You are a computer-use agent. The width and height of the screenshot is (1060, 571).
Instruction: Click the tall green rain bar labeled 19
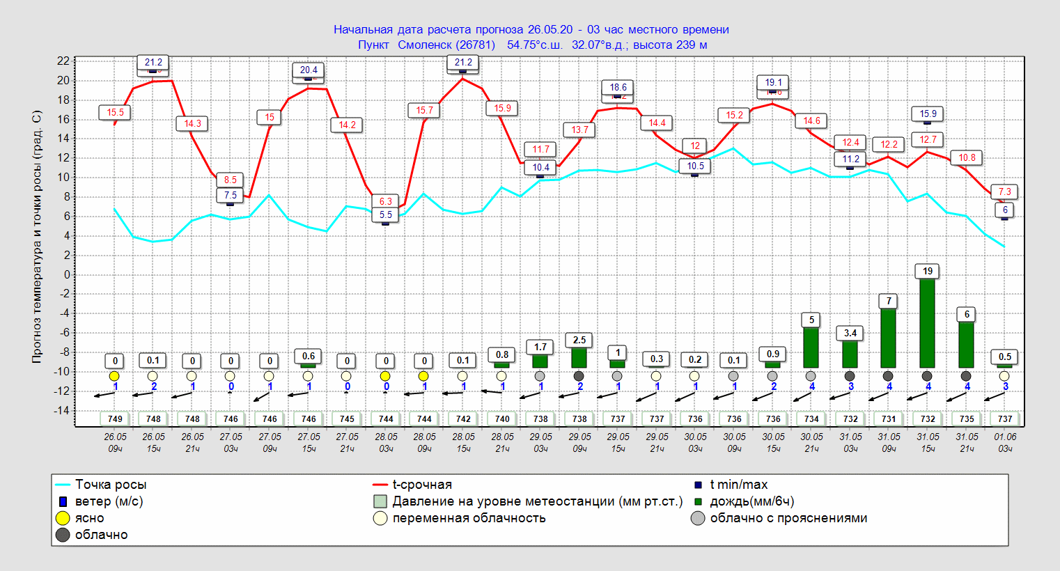coord(927,323)
